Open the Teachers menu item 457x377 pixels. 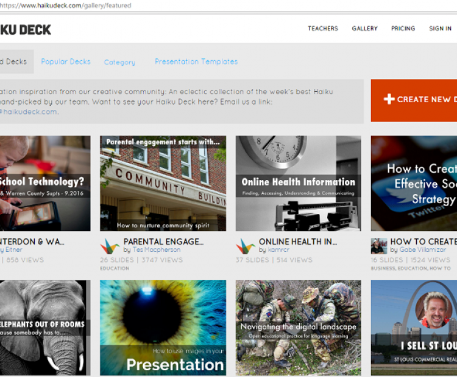[322, 29]
